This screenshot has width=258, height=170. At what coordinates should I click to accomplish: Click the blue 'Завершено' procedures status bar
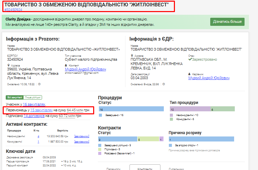click(x=131, y=109)
